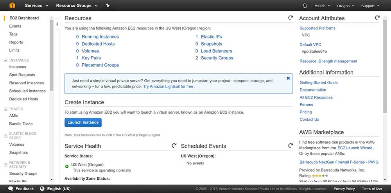
Task: Open the Services dropdown menu
Action: (x=36, y=6)
